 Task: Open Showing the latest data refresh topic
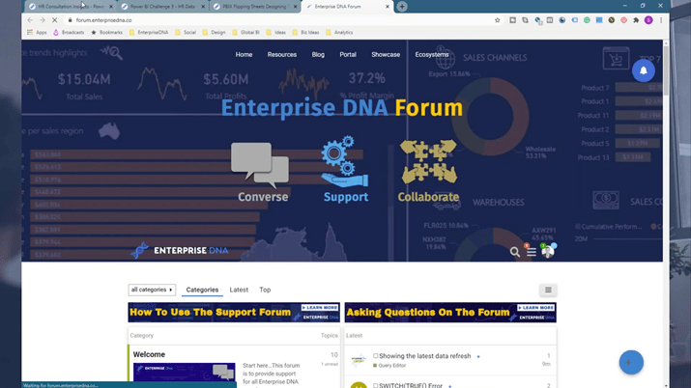tap(425, 356)
